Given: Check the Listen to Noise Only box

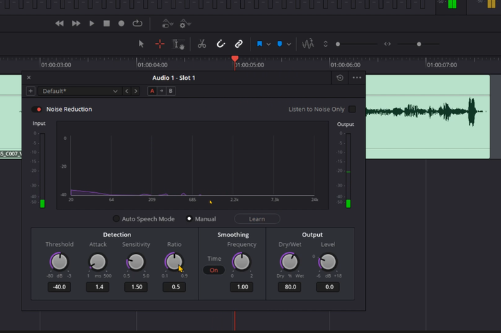Looking at the screenshot, I should click(352, 109).
